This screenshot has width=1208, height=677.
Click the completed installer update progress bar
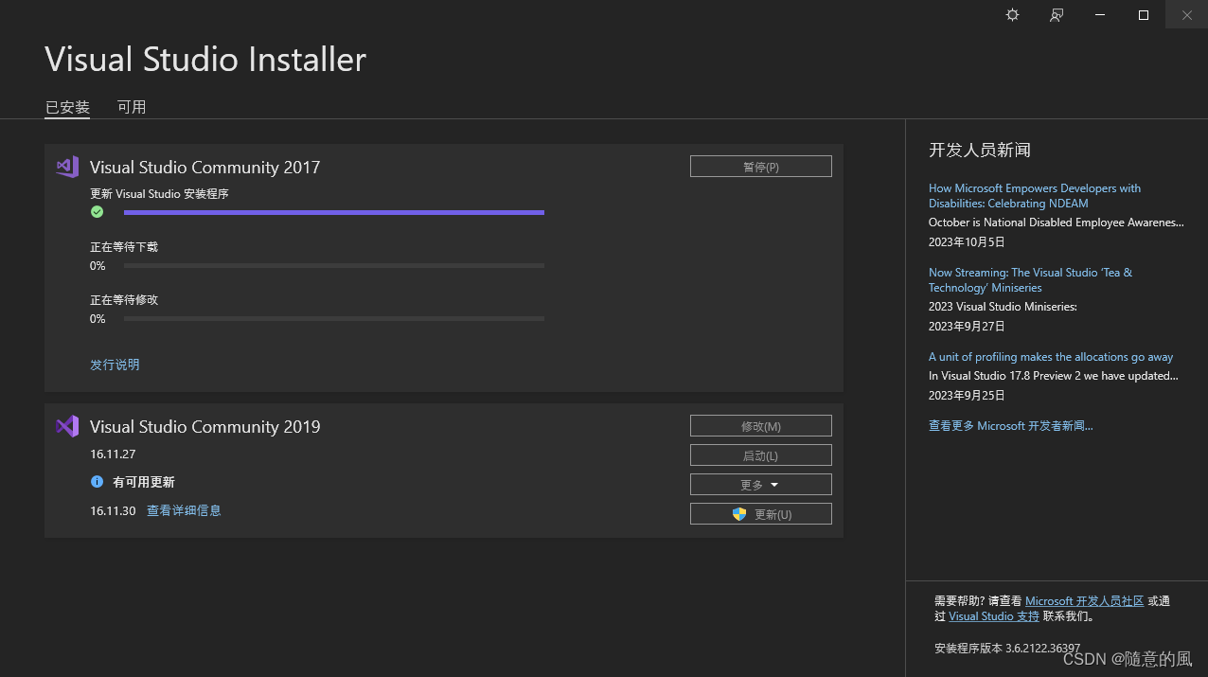click(334, 212)
